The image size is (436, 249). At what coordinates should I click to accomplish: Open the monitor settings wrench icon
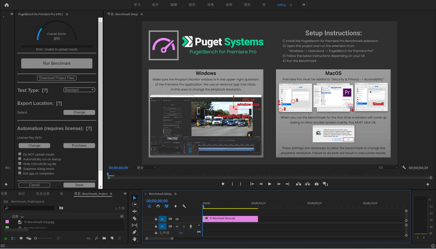[404, 168]
